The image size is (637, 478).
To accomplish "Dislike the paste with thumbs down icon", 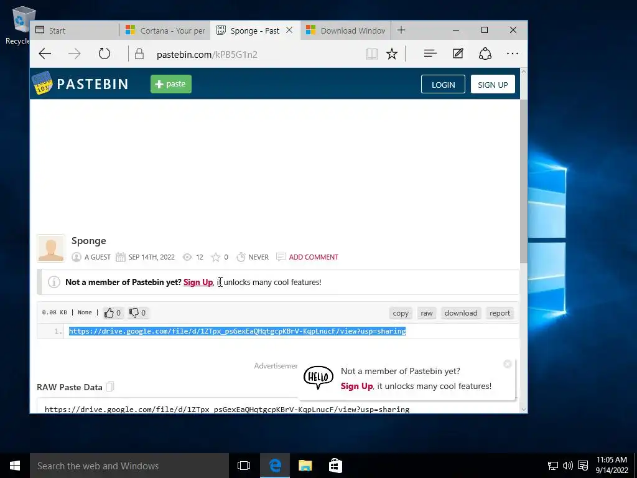I will (134, 312).
